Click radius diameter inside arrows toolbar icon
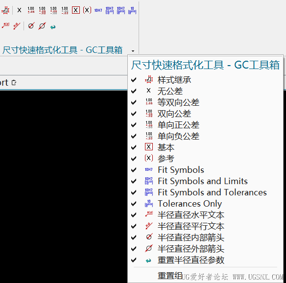Viewport: 286px width, 283px height. pos(31,26)
